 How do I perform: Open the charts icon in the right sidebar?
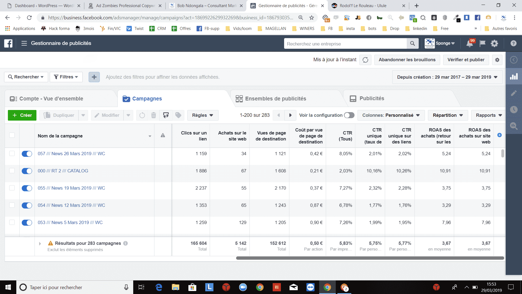coord(514,77)
